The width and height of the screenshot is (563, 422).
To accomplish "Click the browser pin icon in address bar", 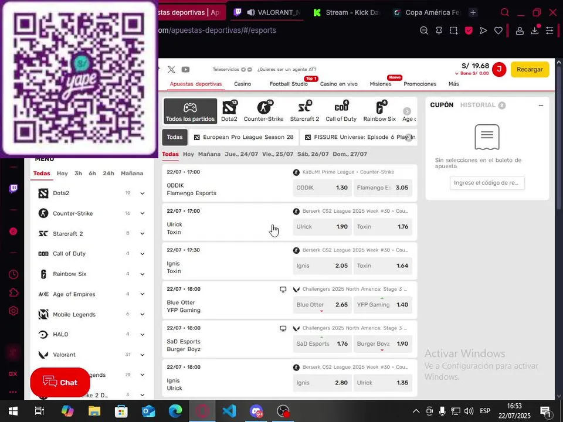I will (439, 30).
